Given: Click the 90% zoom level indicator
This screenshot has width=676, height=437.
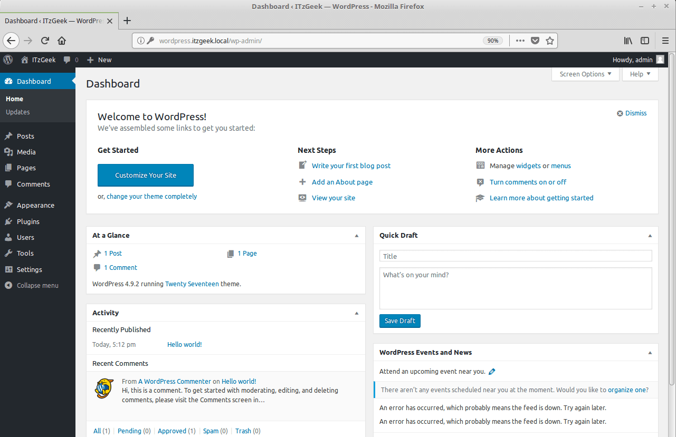Looking at the screenshot, I should click(493, 41).
